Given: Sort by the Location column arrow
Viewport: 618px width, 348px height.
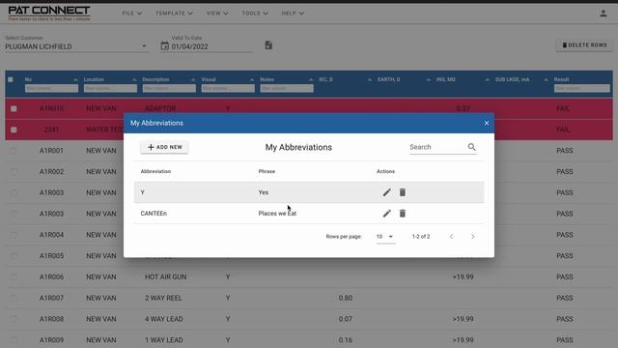Looking at the screenshot, I should click(x=134, y=79).
